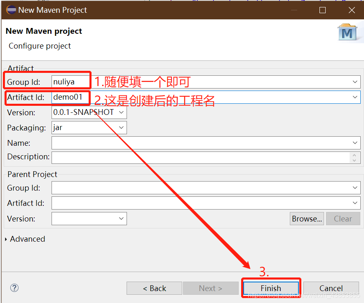Click the help question mark icon
364x303 pixels.
(x=14, y=288)
